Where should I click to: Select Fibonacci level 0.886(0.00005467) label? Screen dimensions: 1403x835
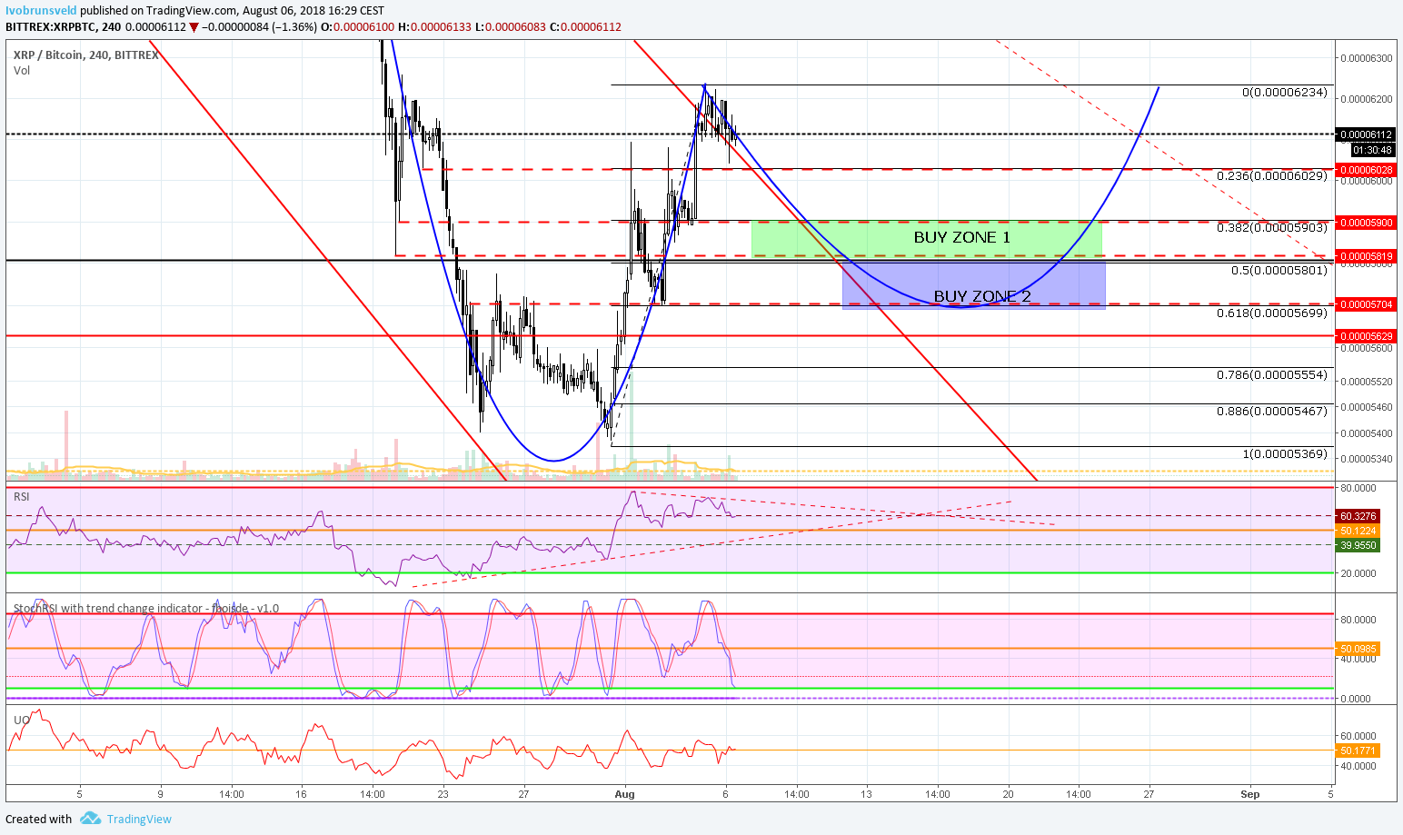point(1272,411)
